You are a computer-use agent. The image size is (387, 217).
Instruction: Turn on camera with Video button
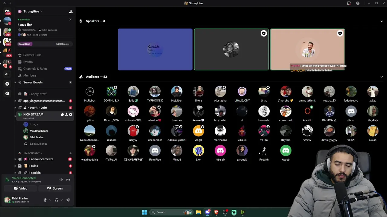click(21, 188)
